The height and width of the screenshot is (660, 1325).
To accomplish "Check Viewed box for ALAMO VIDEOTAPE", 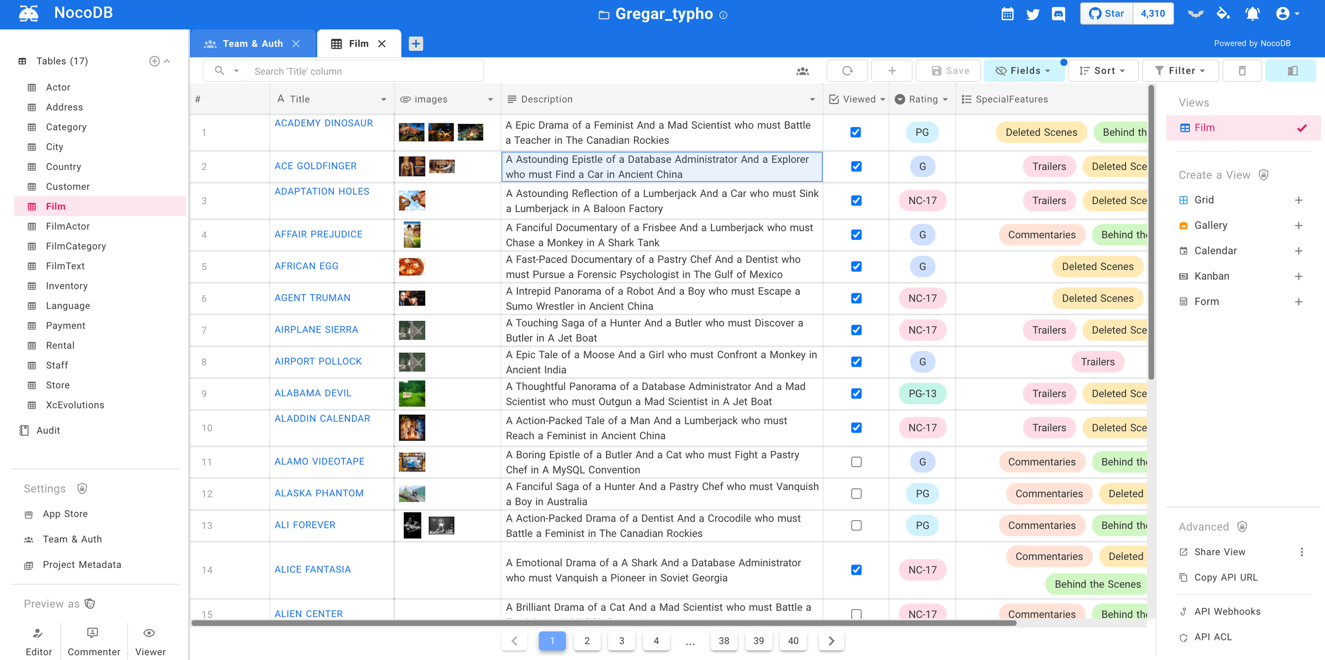I will [856, 462].
